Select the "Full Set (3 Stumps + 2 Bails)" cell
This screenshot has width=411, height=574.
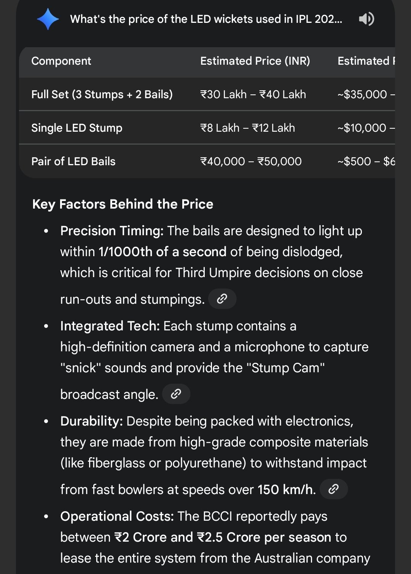pyautogui.click(x=102, y=94)
